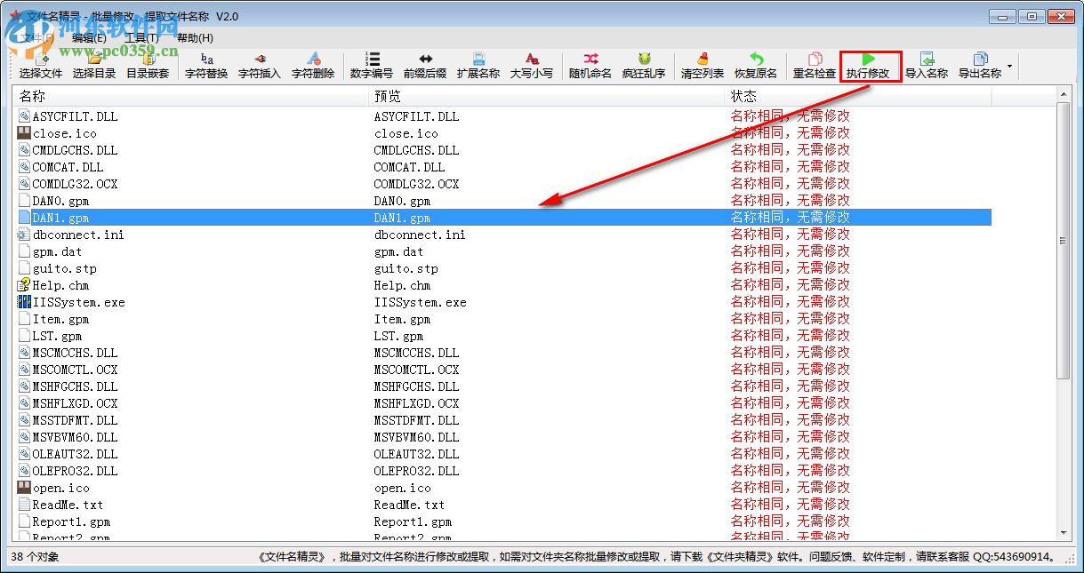The width and height of the screenshot is (1084, 573).
Task: Click Report1.gpm in the name column
Action: pyautogui.click(x=71, y=521)
